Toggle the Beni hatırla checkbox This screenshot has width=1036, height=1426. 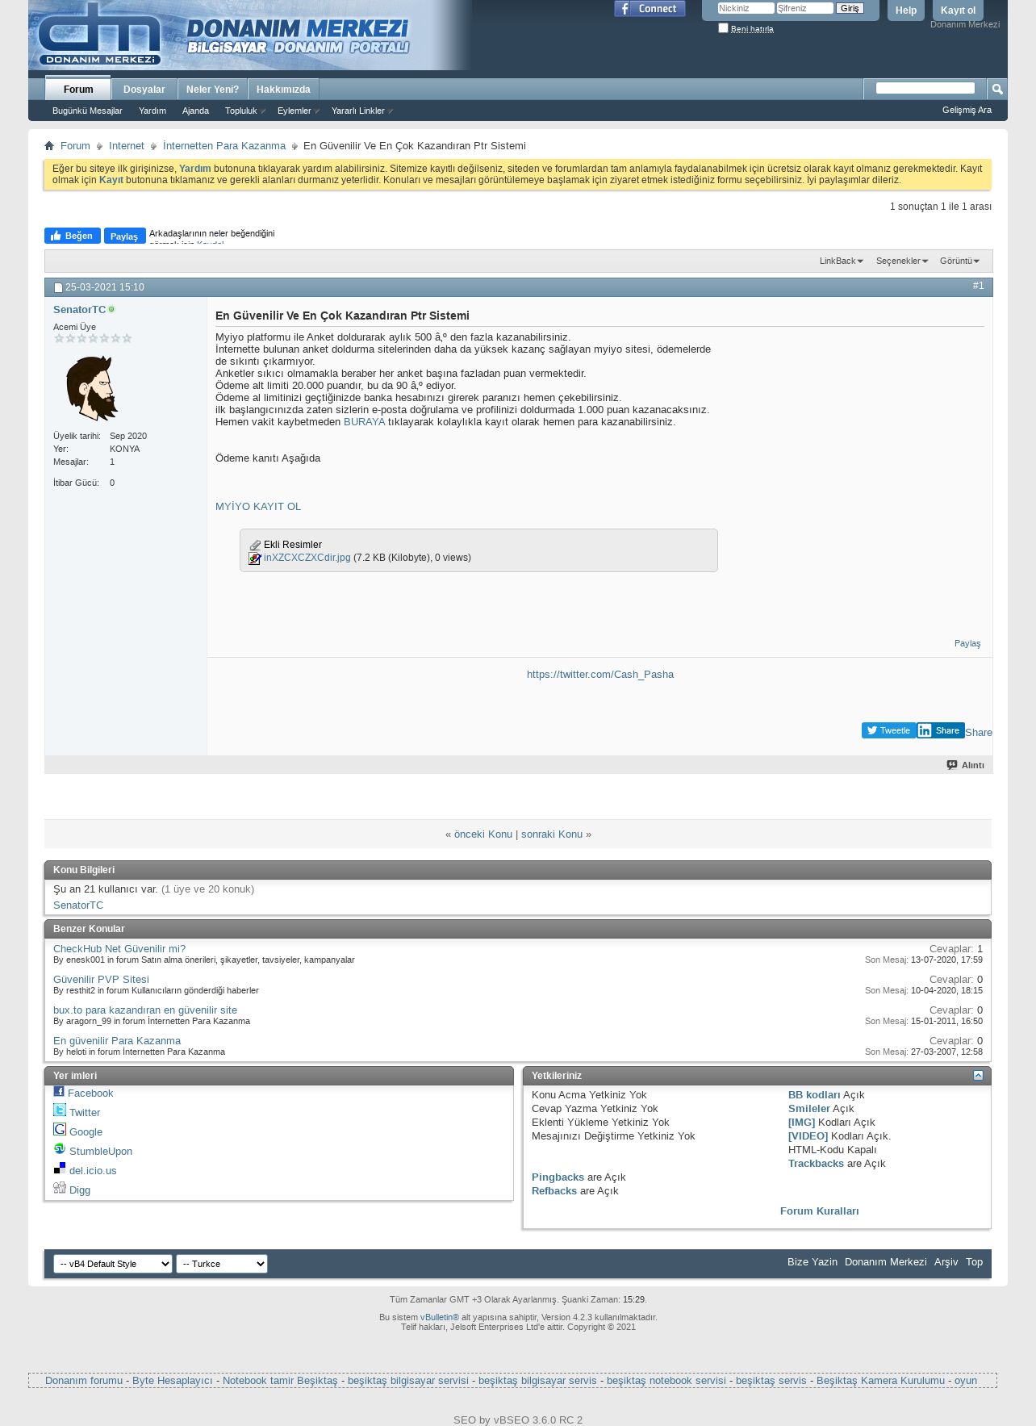point(723,27)
